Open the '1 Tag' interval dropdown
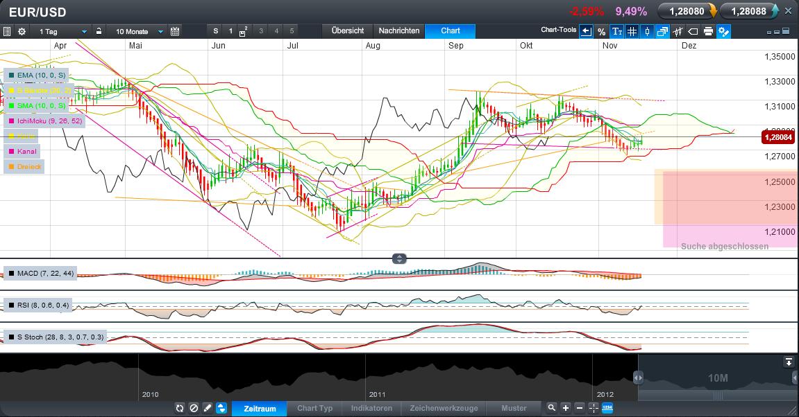The height and width of the screenshot is (417, 799). point(61,32)
